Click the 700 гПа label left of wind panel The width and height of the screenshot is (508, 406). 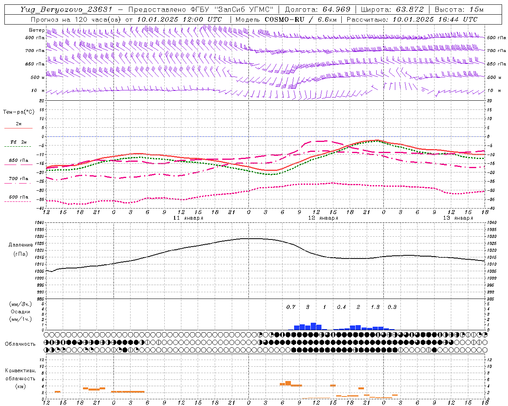[x=35, y=51]
